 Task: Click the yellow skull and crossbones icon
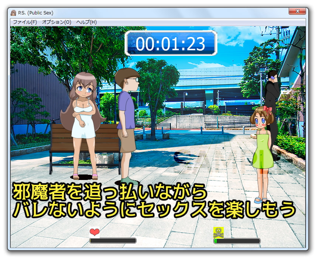(219, 232)
